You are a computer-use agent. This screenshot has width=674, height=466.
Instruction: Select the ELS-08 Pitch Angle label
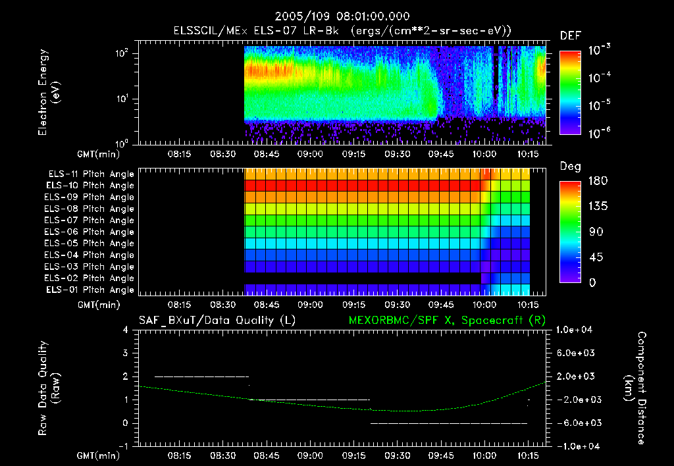coord(89,209)
